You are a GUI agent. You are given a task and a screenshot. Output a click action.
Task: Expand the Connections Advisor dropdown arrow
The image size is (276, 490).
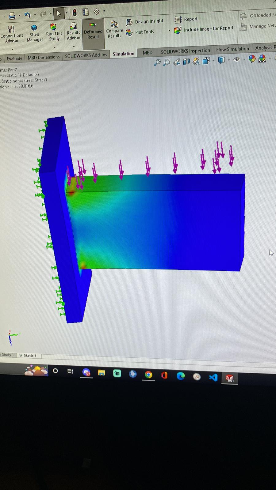tap(12, 49)
